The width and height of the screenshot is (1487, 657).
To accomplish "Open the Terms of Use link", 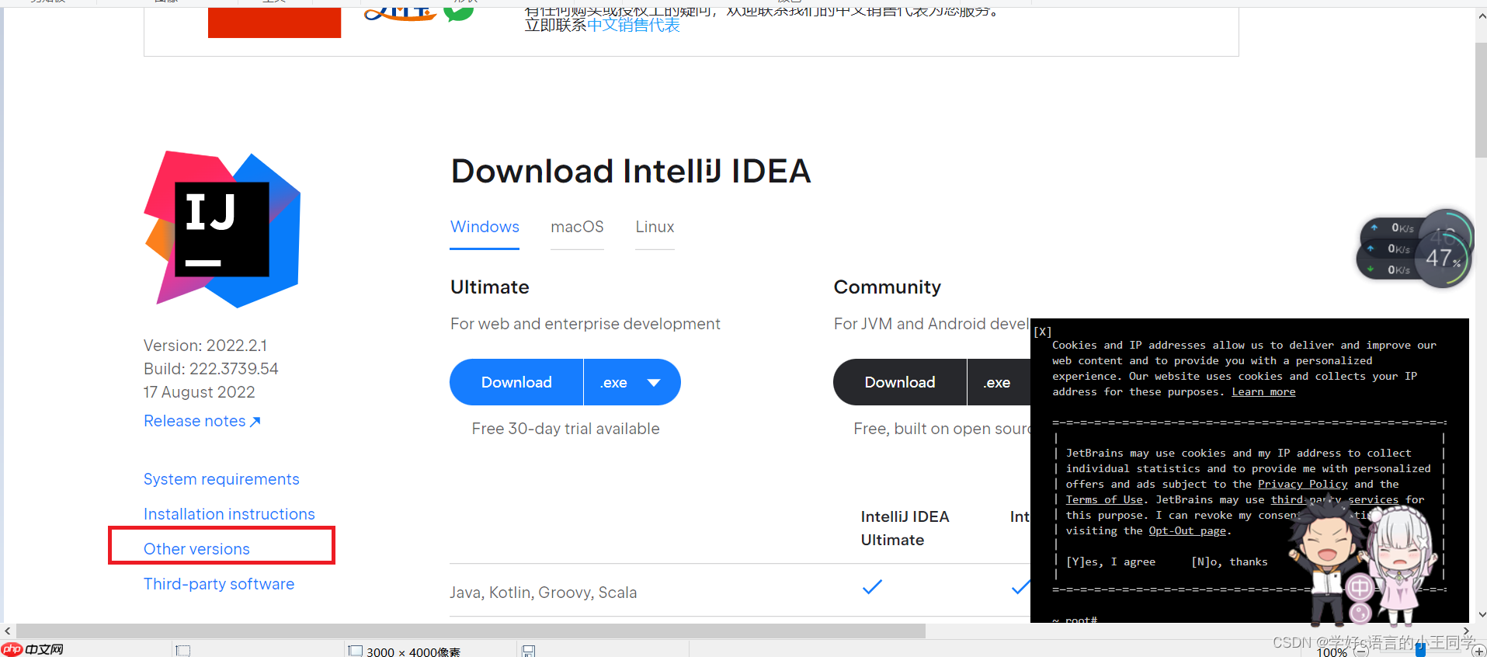I will [1104, 500].
